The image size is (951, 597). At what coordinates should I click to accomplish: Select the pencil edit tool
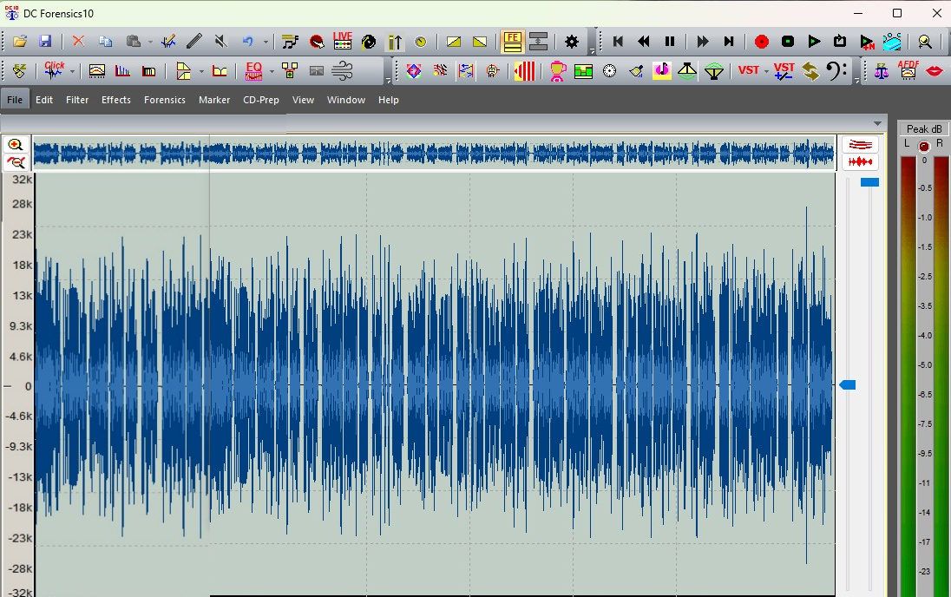[x=194, y=42]
